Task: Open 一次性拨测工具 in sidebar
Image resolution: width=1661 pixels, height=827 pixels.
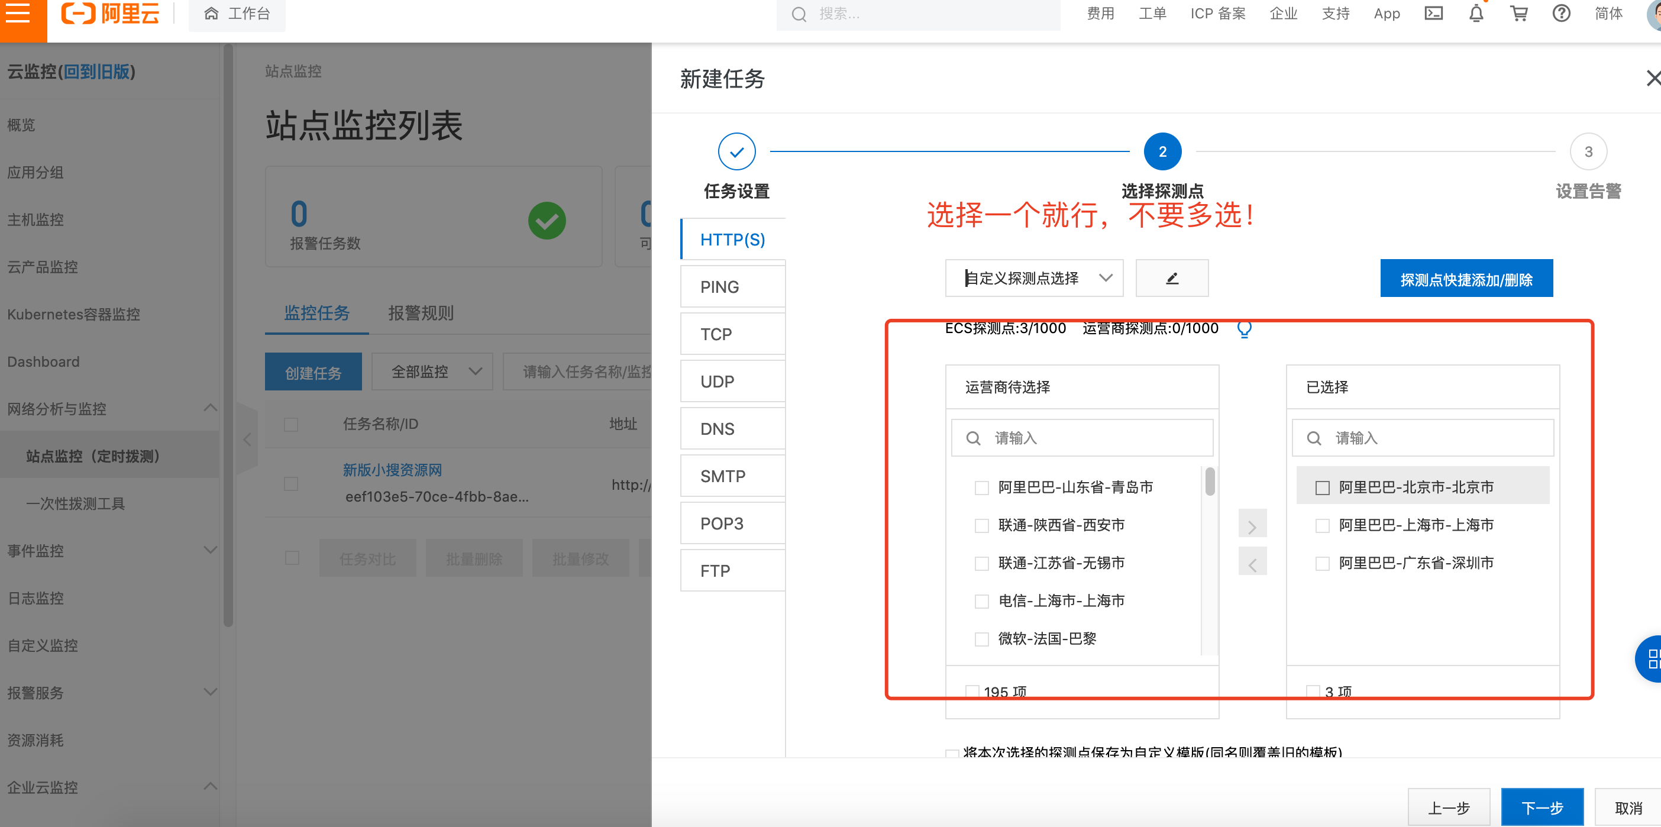Action: (76, 504)
